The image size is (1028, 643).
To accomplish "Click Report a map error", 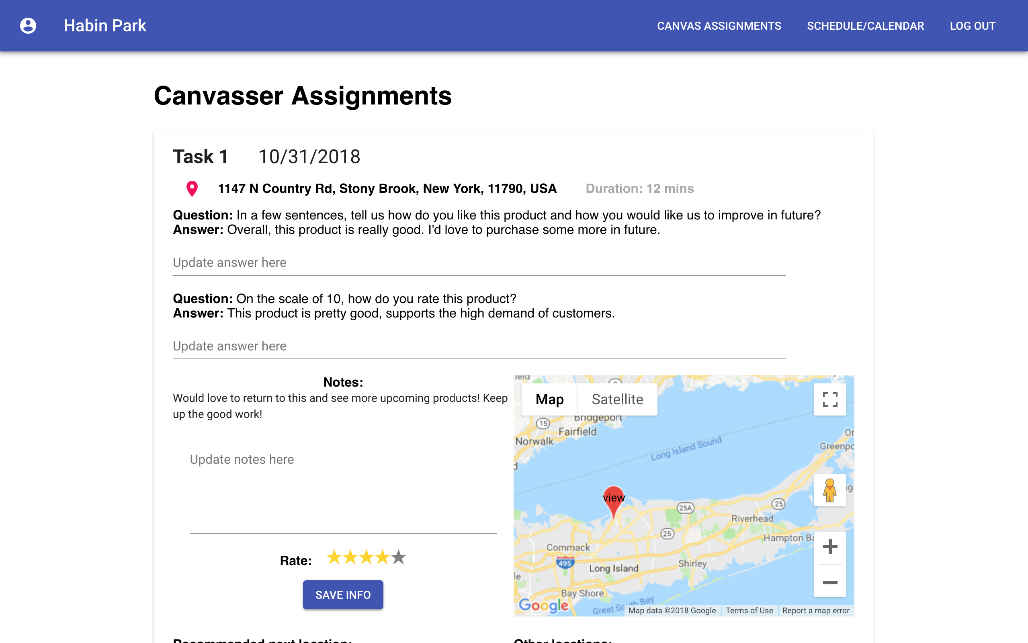I will coord(816,610).
